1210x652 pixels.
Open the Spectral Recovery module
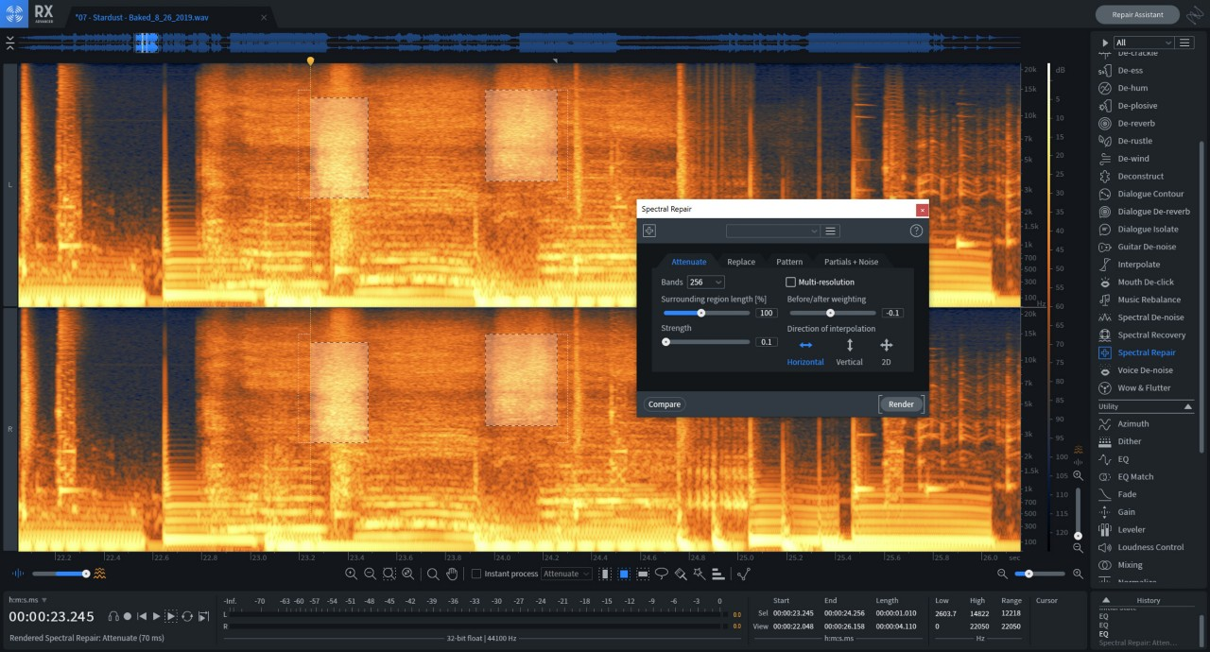[x=1141, y=335]
